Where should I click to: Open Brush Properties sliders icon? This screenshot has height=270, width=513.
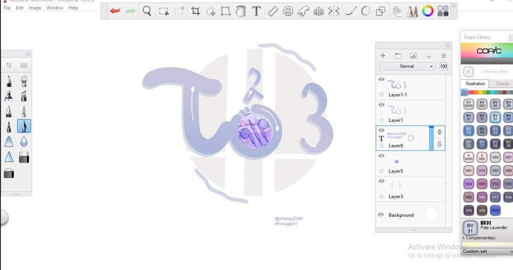pyautogui.click(x=9, y=65)
